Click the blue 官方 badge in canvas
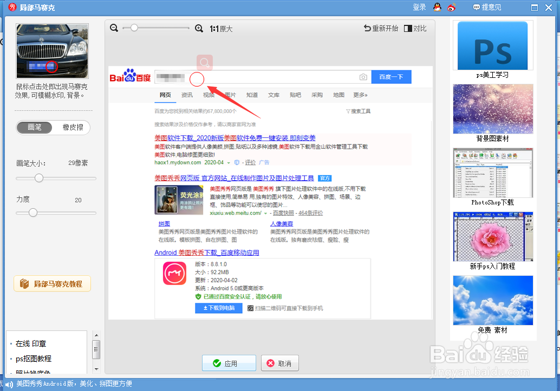Screen dimensions: 560x391 [325, 178]
